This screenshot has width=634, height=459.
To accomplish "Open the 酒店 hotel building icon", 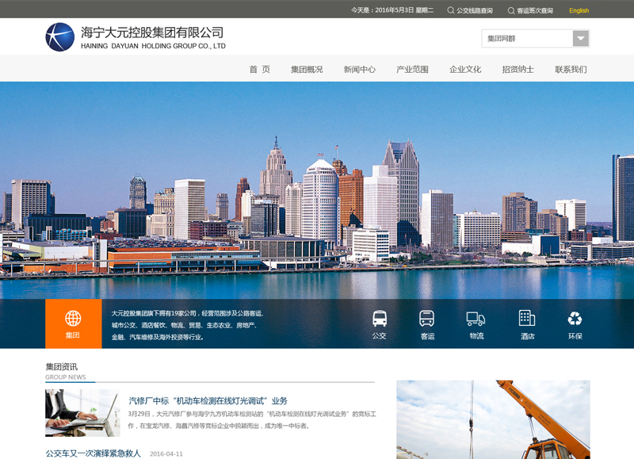I will coord(527,319).
